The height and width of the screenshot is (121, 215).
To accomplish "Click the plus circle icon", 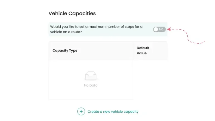I will click(x=81, y=111).
